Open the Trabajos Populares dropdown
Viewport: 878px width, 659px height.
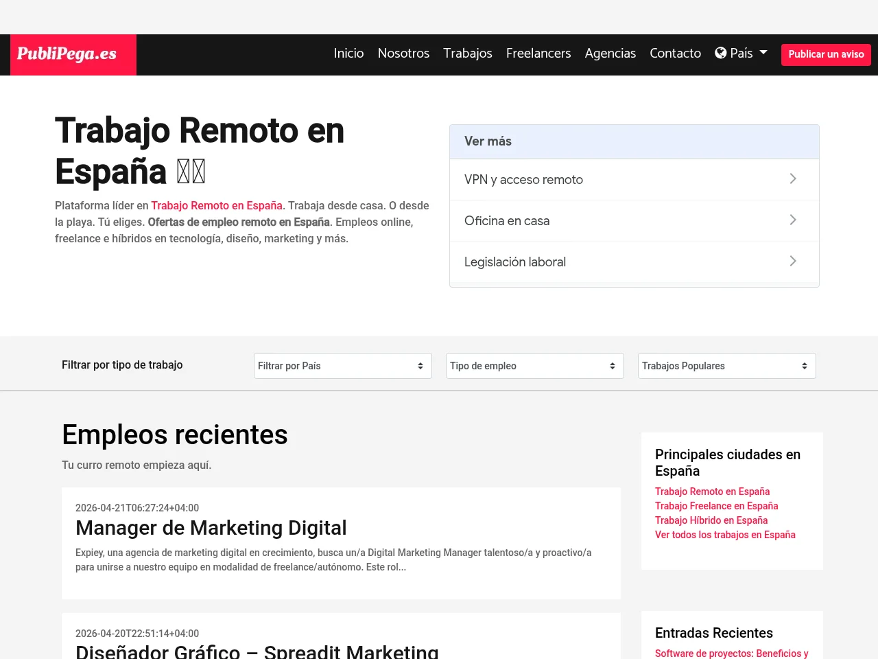tap(727, 366)
